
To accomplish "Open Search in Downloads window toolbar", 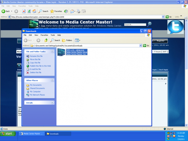I will point(55,40).
